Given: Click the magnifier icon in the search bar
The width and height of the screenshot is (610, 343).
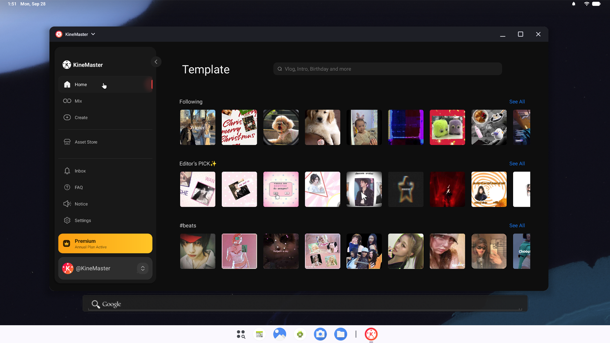Looking at the screenshot, I should 280,69.
